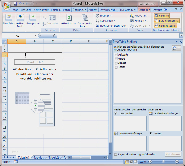Toggle Schaltflächen +/- display
The image size is (185, 166).
point(167,21)
